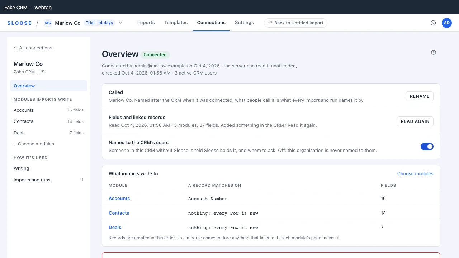Open Deals module in the sidebar

point(48,133)
